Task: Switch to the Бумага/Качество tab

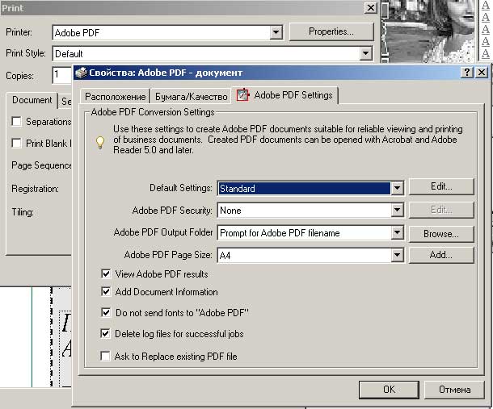Action: pyautogui.click(x=192, y=96)
